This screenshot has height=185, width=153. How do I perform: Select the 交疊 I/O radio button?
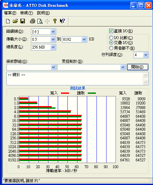pos(111,43)
